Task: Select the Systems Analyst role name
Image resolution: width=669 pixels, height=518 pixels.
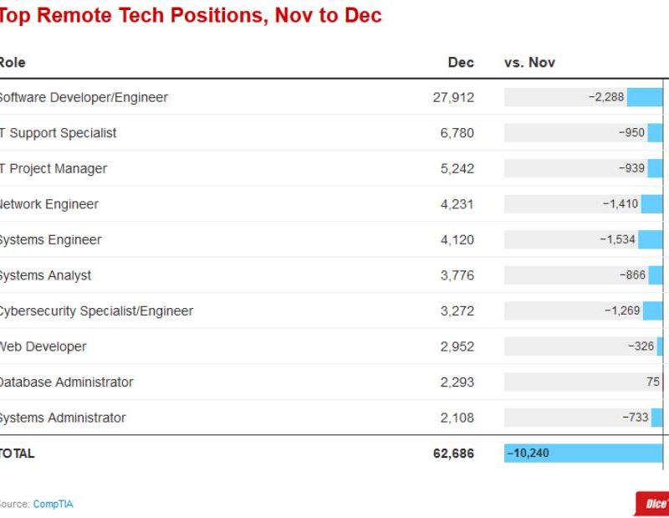Action: point(45,275)
